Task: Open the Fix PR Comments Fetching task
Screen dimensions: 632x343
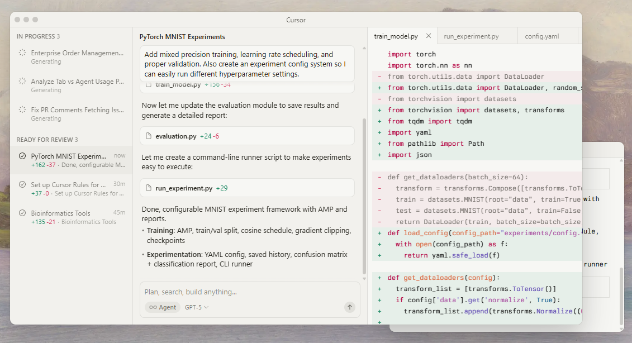Action: tap(72, 114)
